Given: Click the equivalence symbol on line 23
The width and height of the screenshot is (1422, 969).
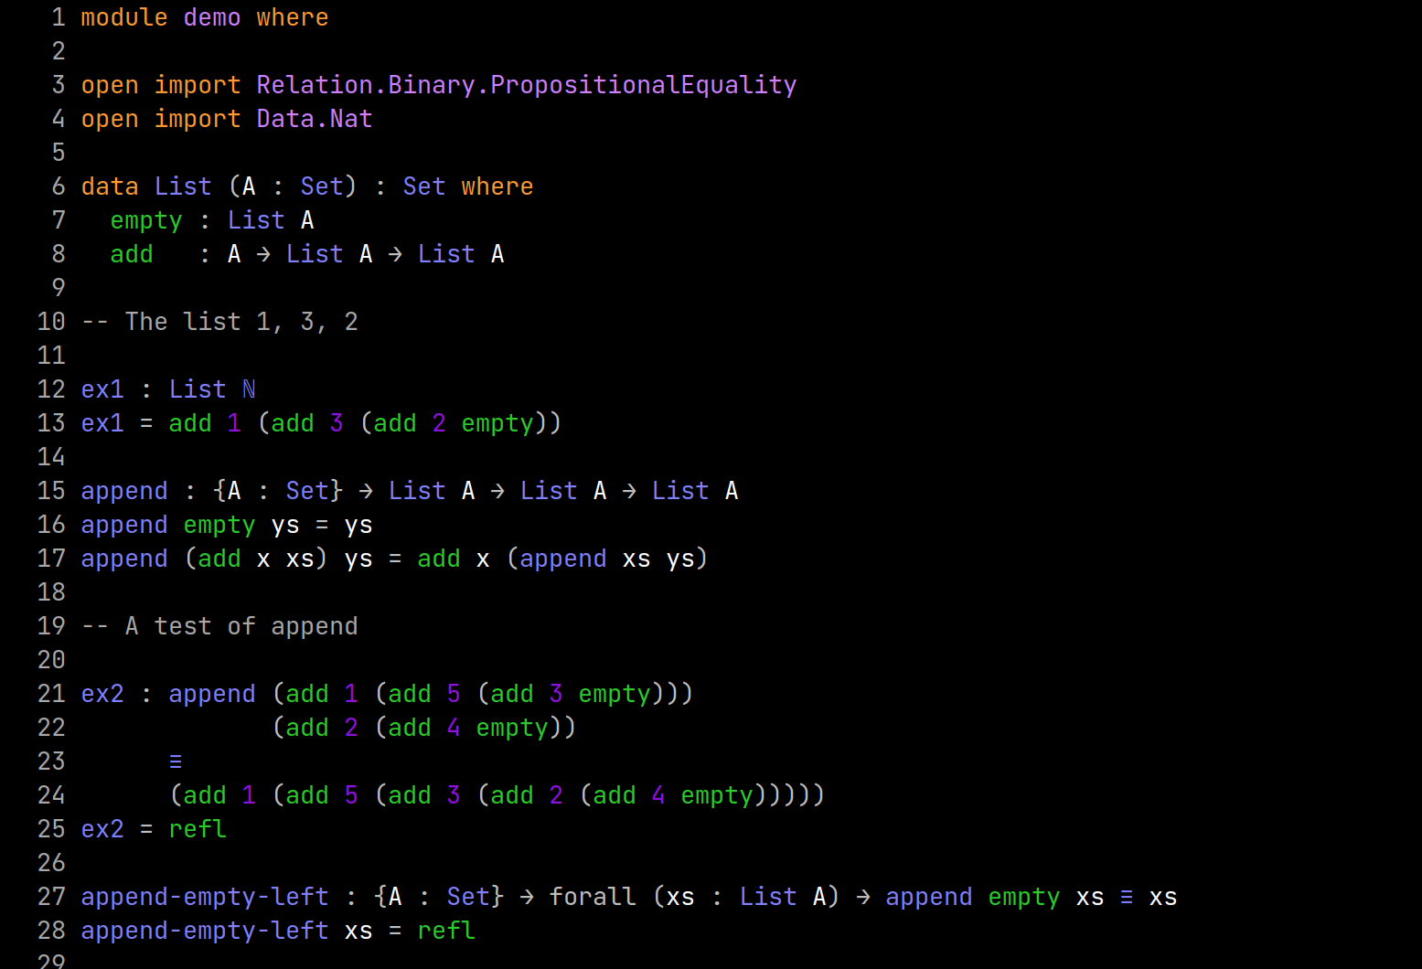Looking at the screenshot, I should coord(176,761).
